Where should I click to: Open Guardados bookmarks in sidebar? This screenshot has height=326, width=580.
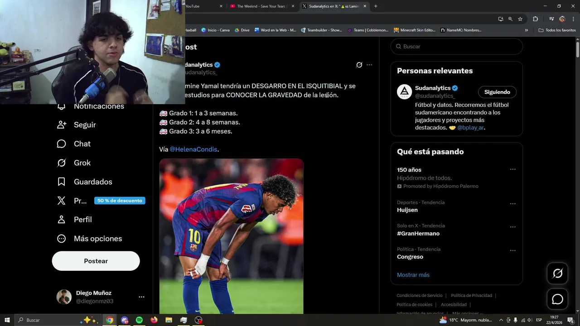pyautogui.click(x=84, y=182)
